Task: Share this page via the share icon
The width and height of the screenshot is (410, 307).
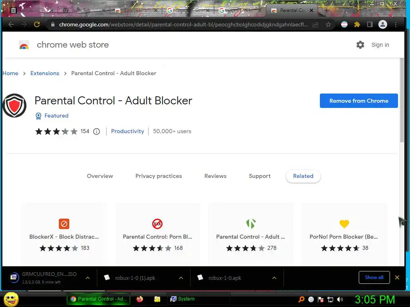Action: pyautogui.click(x=316, y=24)
